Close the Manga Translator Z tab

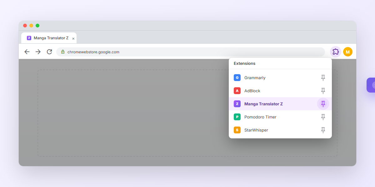[73, 39]
